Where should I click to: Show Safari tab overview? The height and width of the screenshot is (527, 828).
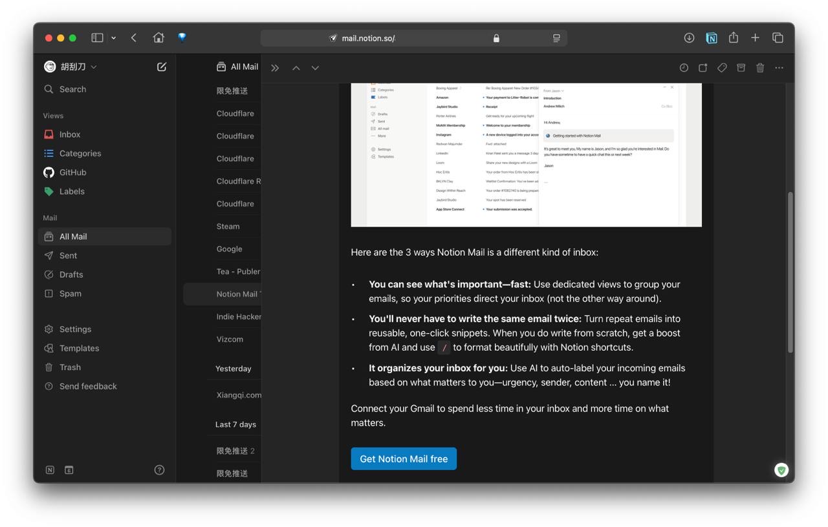point(778,38)
